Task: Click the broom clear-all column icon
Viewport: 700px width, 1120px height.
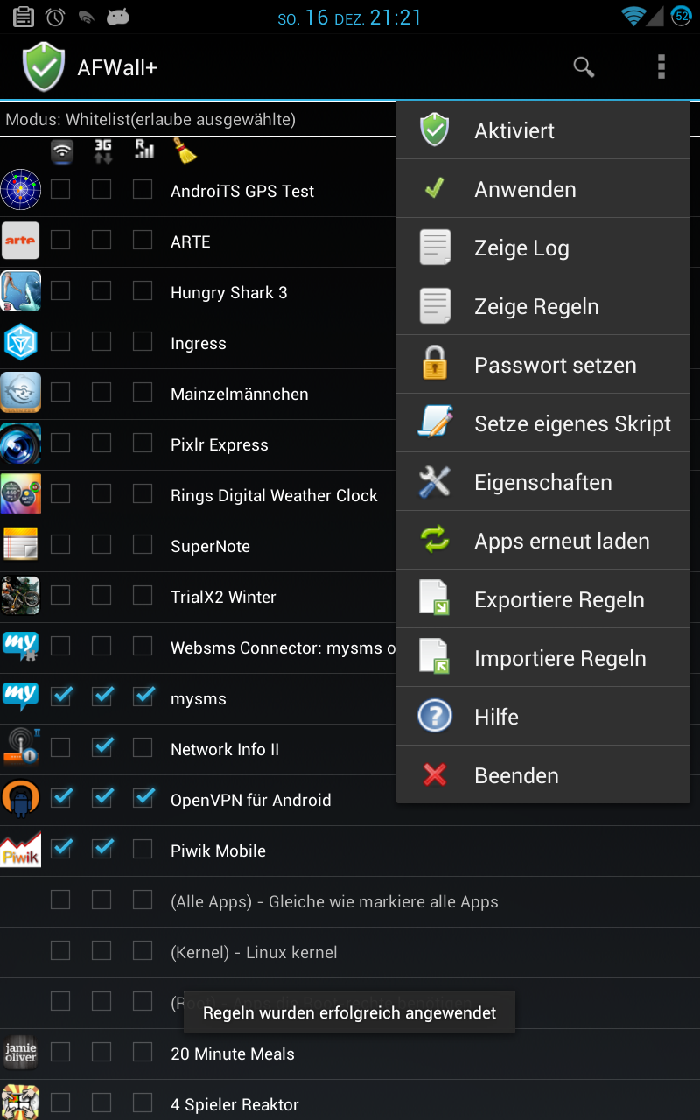Action: 185,150
